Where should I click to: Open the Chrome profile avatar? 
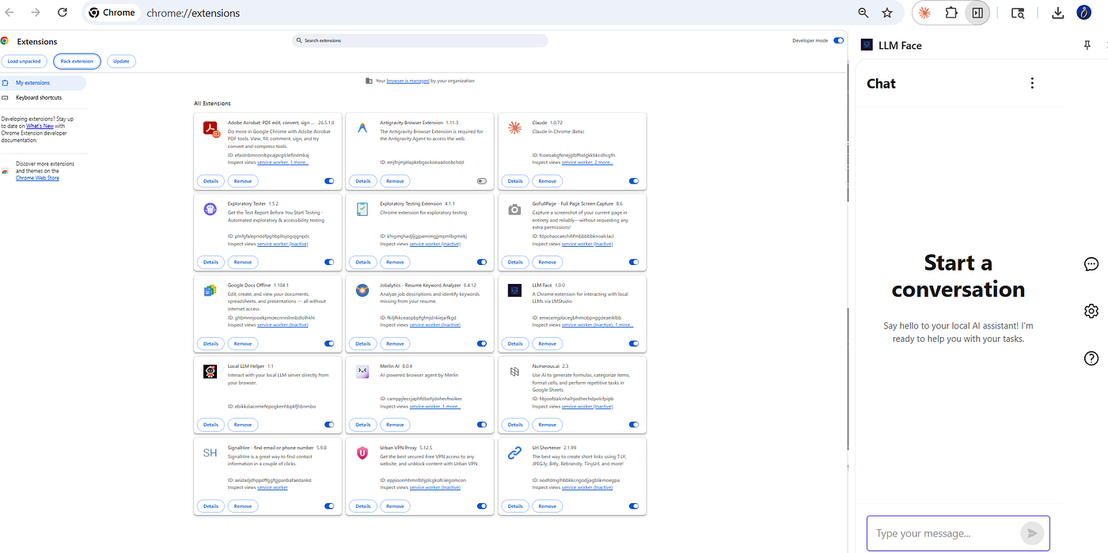click(x=1084, y=13)
